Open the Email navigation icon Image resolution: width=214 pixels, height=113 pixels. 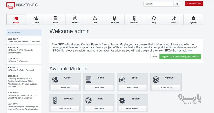(x=75, y=18)
